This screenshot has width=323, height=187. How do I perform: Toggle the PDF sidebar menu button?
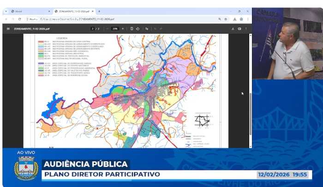(8, 29)
